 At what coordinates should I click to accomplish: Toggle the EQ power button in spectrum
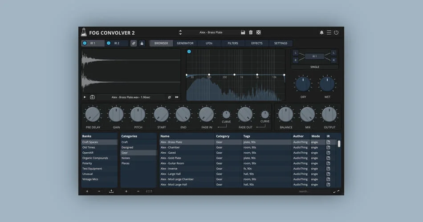[189, 52]
